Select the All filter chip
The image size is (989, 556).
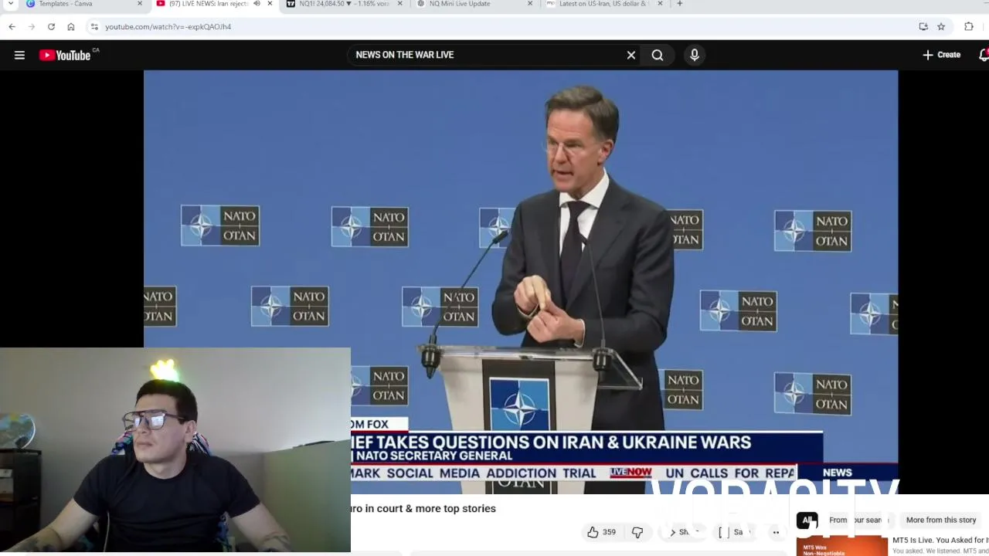807,520
